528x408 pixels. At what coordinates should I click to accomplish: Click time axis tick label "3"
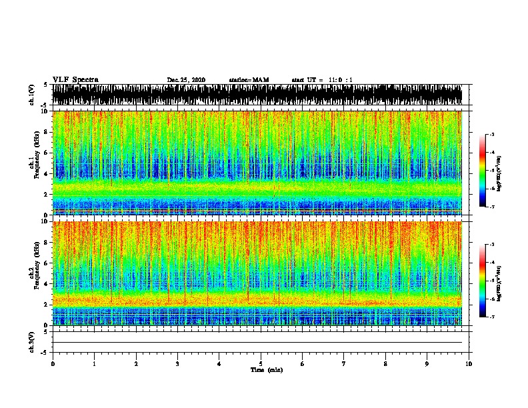click(x=177, y=364)
